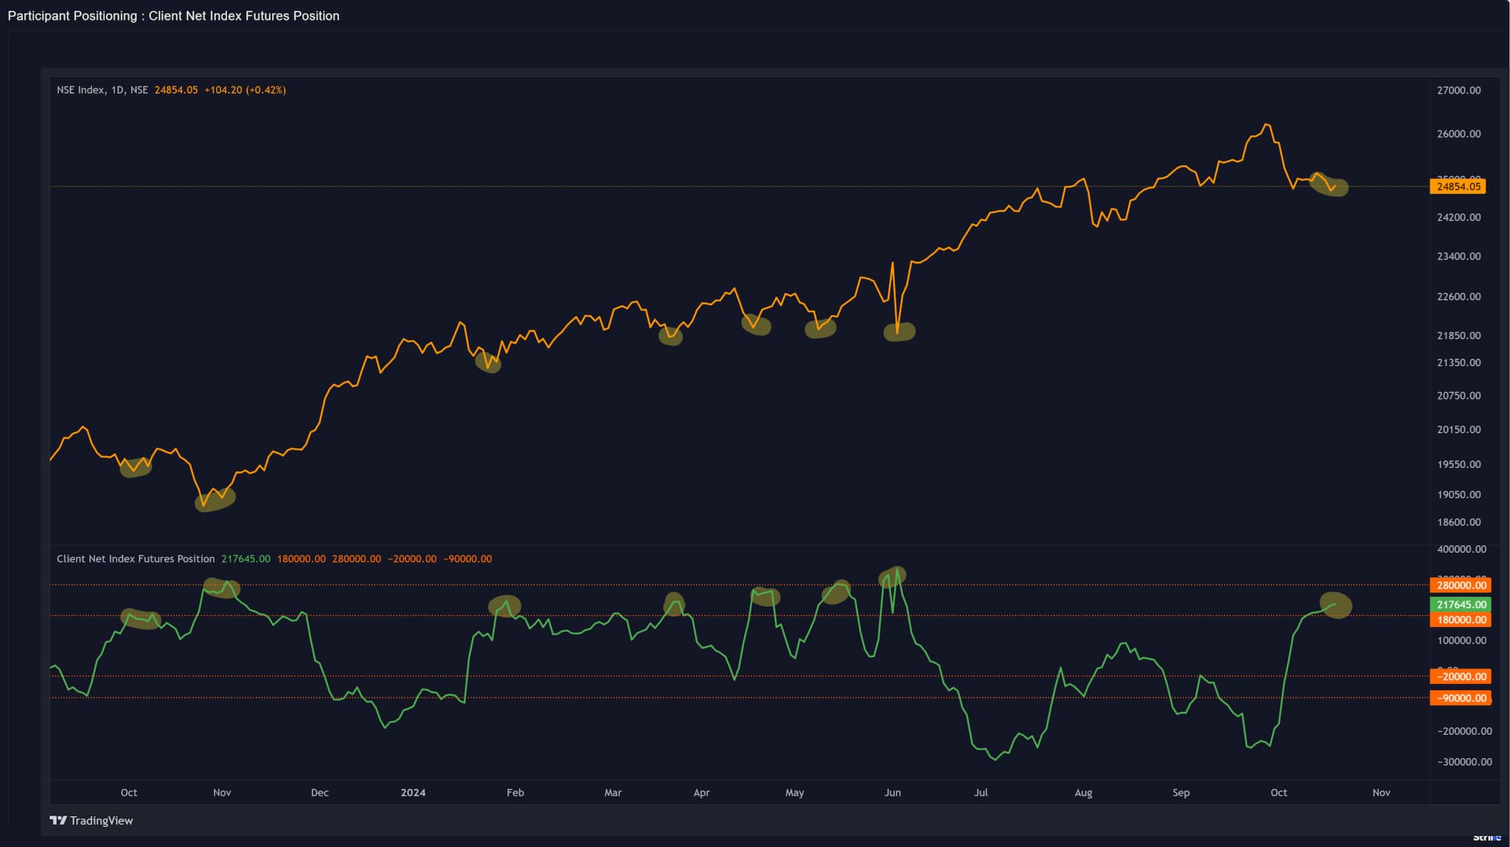Click the -20000.00 orange level tag
The height and width of the screenshot is (847, 1510).
(x=1461, y=677)
